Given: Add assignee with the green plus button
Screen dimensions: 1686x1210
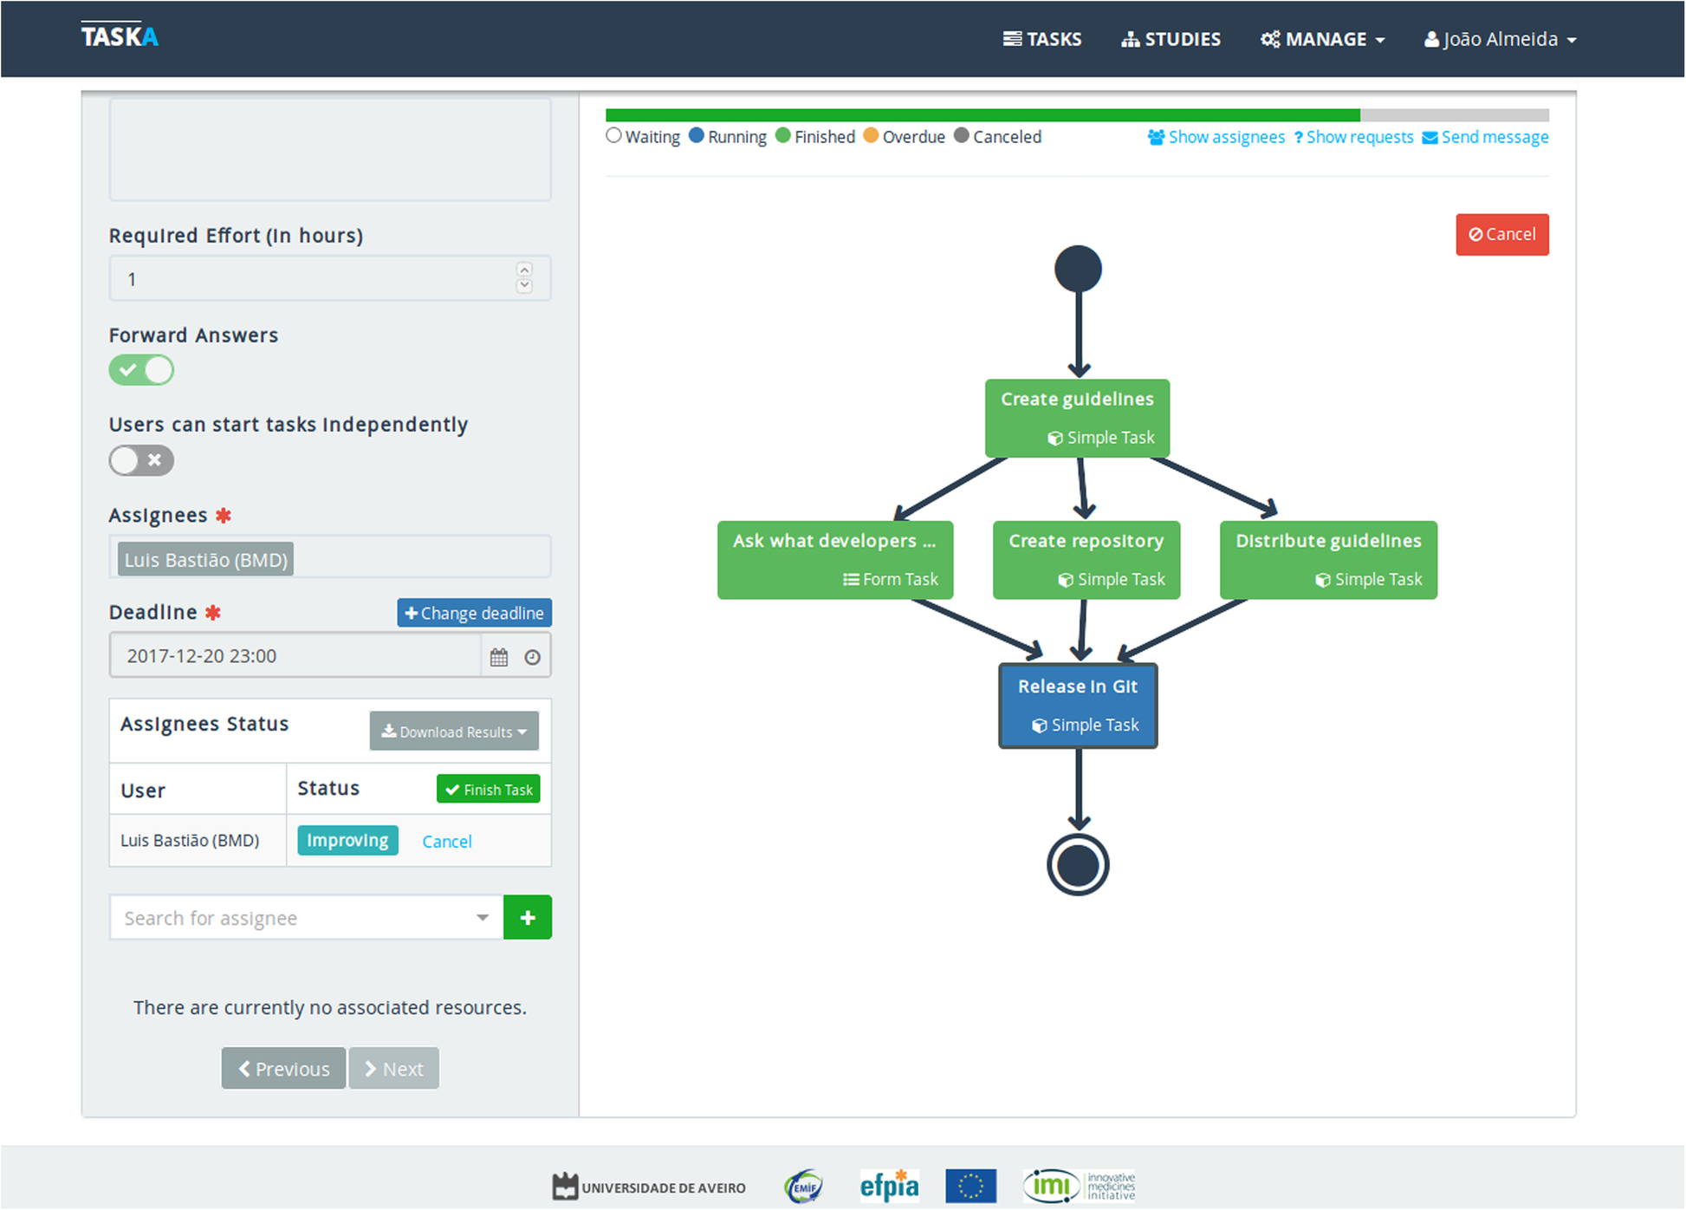Looking at the screenshot, I should pos(528,917).
